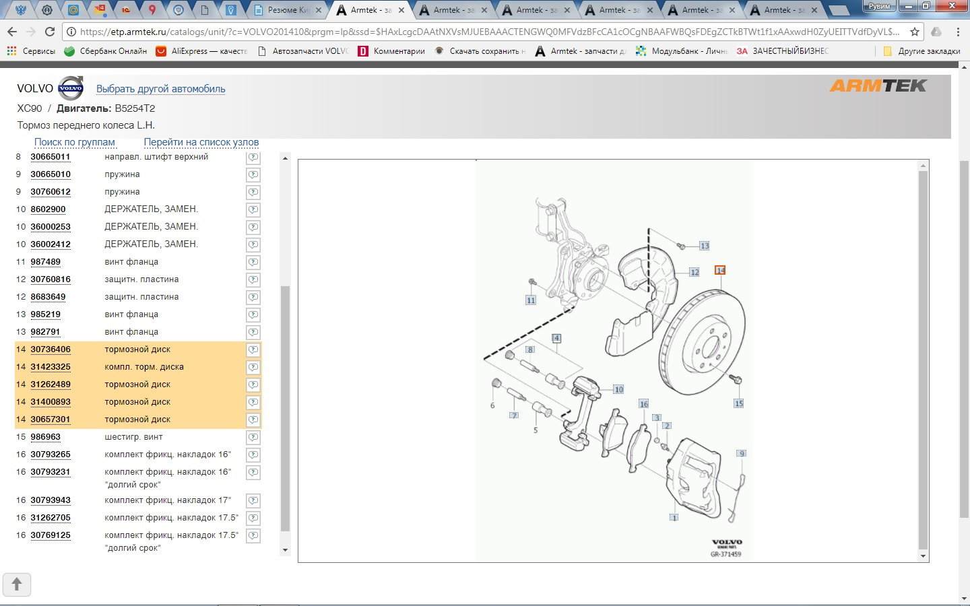Go back with browser back arrow
The height and width of the screenshot is (606, 970).
coord(12,32)
